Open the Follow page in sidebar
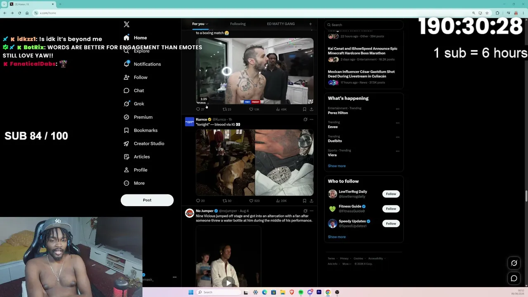The width and height of the screenshot is (528, 297). [136, 77]
